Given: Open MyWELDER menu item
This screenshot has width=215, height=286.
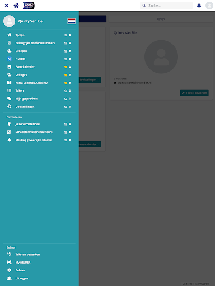Looking at the screenshot, I should coord(23,263).
